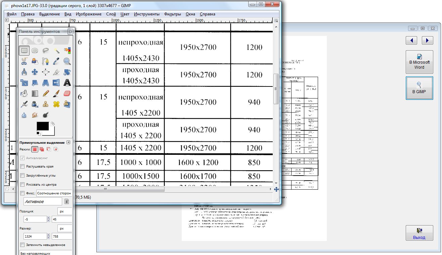Image resolution: width=442 pixels, height=255 pixels.
Task: Open the Слой menu
Action: point(111,14)
